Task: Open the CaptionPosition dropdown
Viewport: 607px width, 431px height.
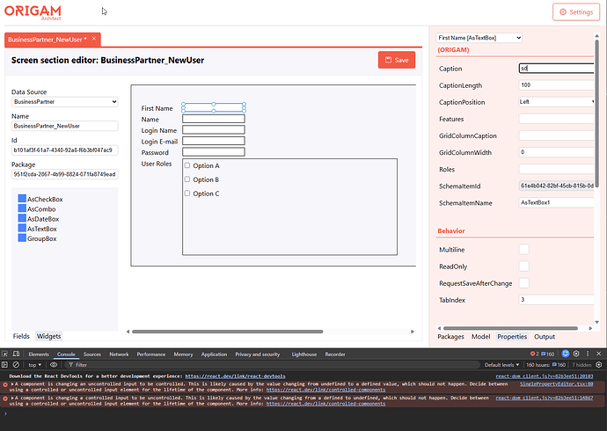Action: click(556, 102)
